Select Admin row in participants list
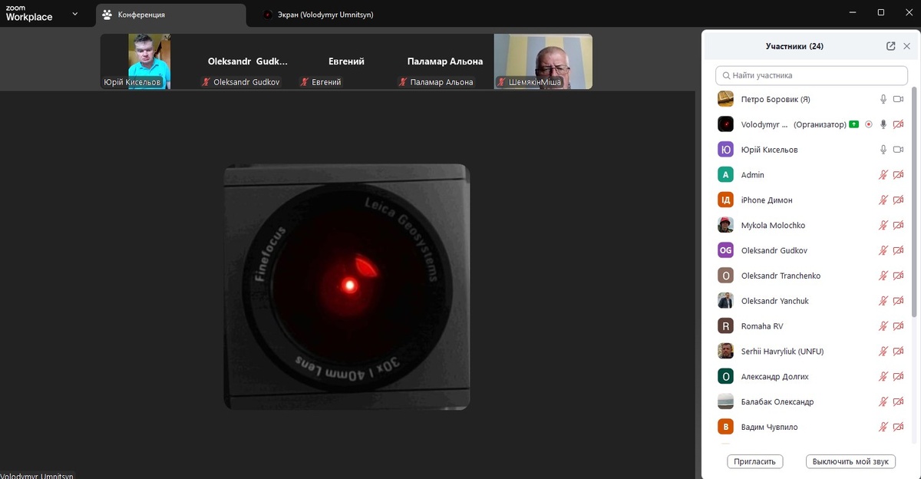921x479 pixels. coord(811,175)
